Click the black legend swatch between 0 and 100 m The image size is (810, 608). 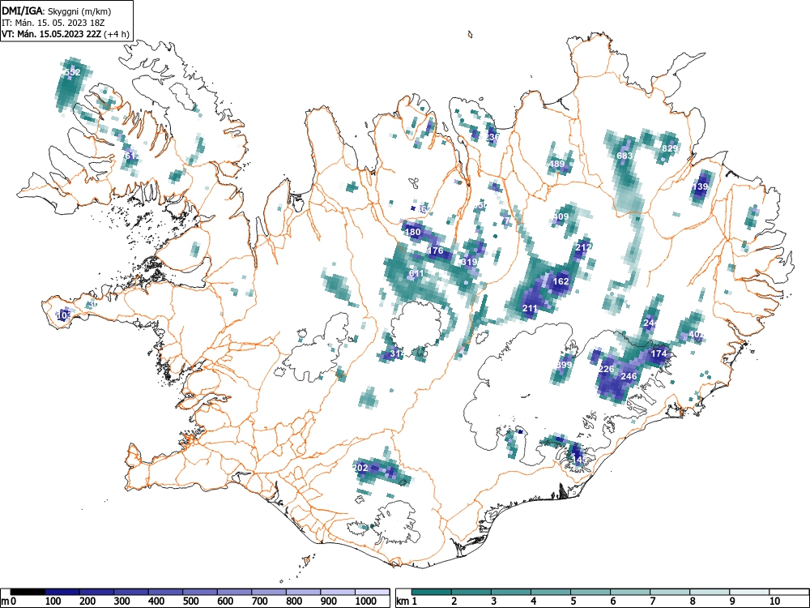[x=28, y=592]
